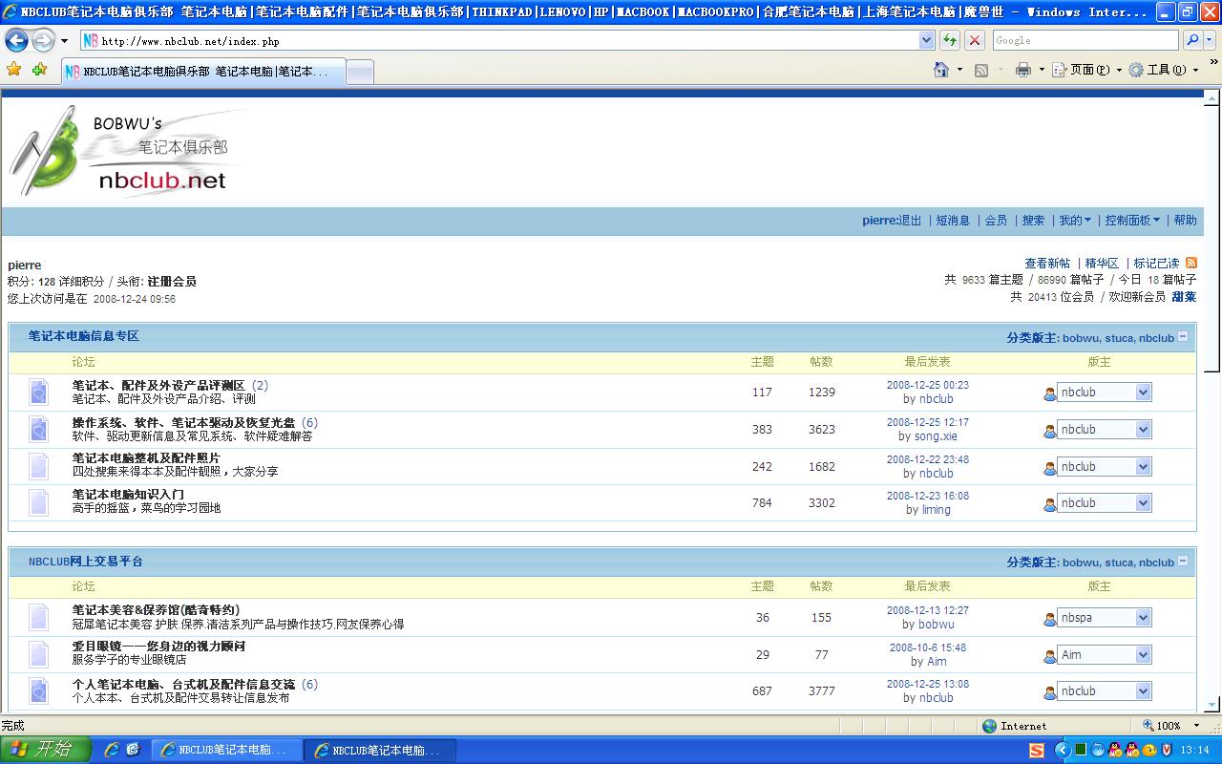Open recent pages dropdown arrow
1222x764 pixels.
pos(64,41)
